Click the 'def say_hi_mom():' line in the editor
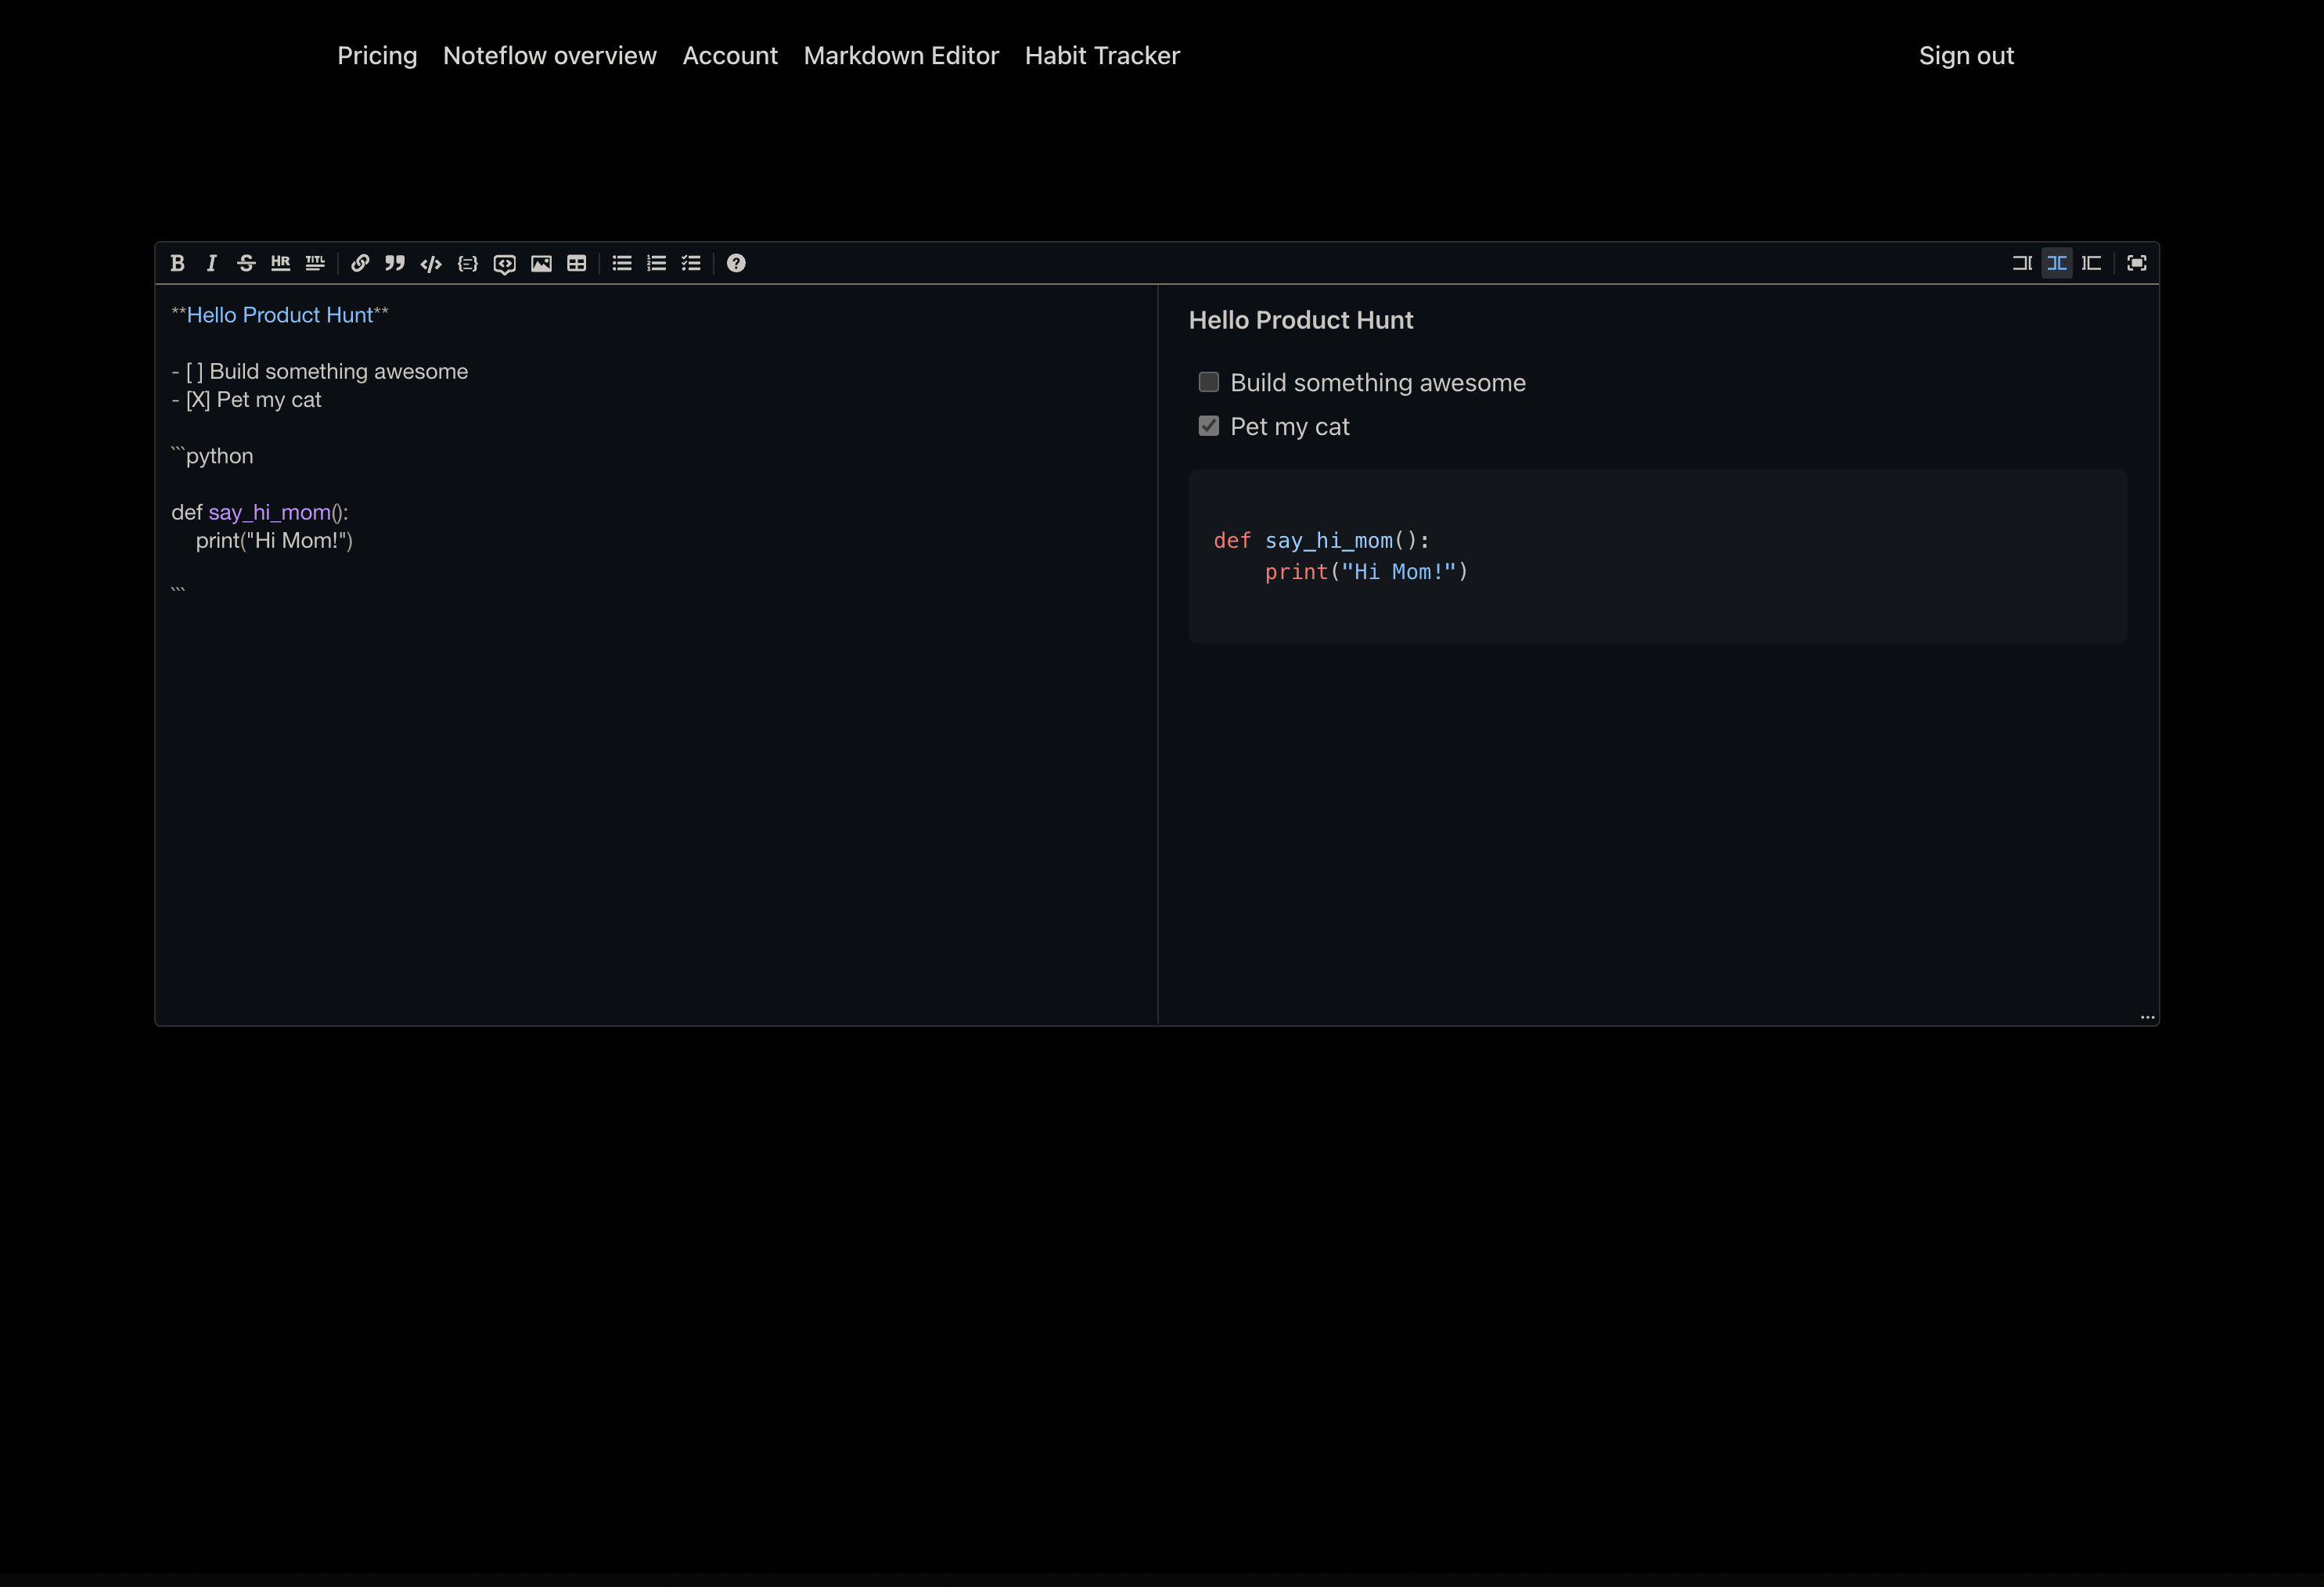Image resolution: width=2324 pixels, height=1587 pixels. coord(260,512)
